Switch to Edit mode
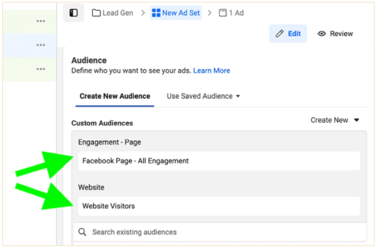 [x=288, y=33]
